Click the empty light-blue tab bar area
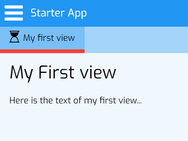This screenshot has height=141, width=188. pyautogui.click(x=136, y=40)
